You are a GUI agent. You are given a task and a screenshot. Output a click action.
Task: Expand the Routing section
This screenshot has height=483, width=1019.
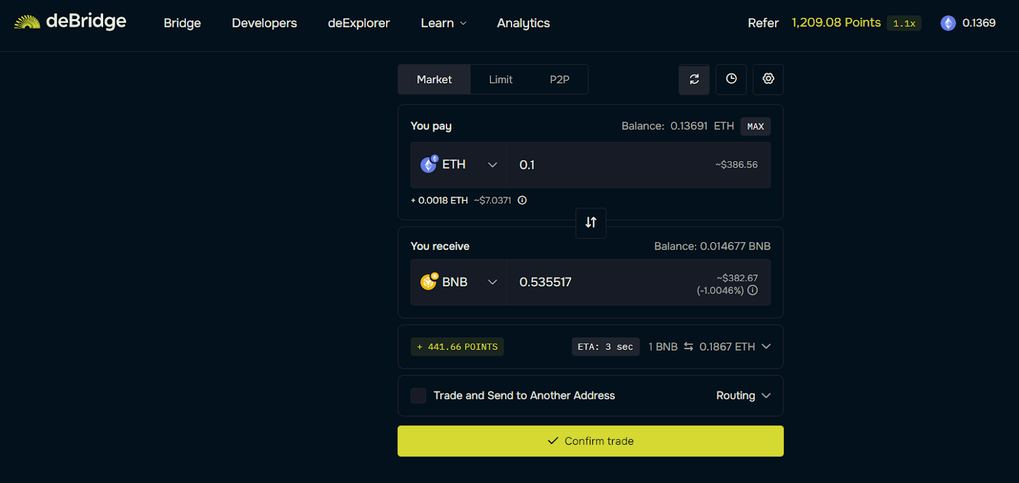click(x=743, y=396)
